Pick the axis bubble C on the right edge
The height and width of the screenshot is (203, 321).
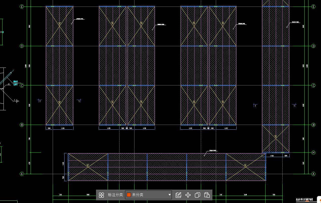(x=313, y=85)
